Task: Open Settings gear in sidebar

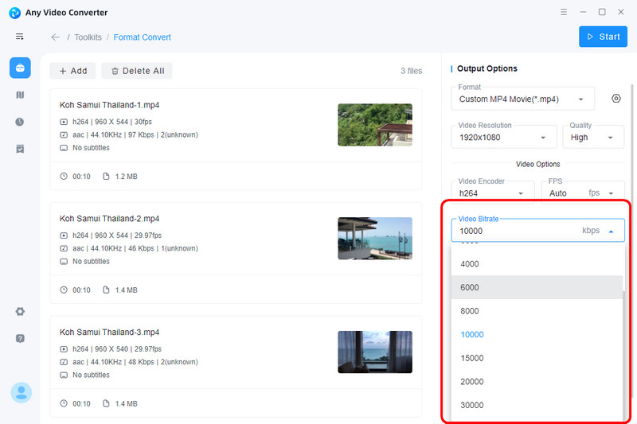Action: coord(20,312)
